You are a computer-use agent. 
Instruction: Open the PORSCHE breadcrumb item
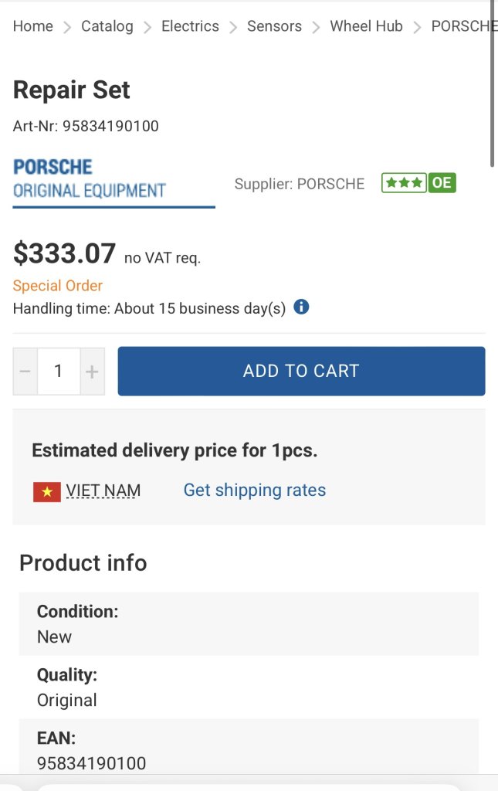pos(464,26)
